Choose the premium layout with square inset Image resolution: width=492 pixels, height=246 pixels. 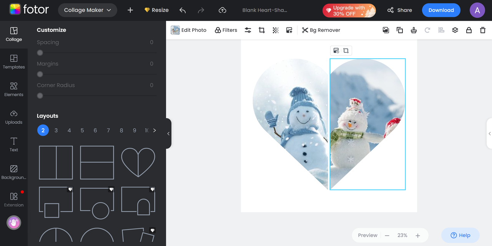click(x=56, y=203)
